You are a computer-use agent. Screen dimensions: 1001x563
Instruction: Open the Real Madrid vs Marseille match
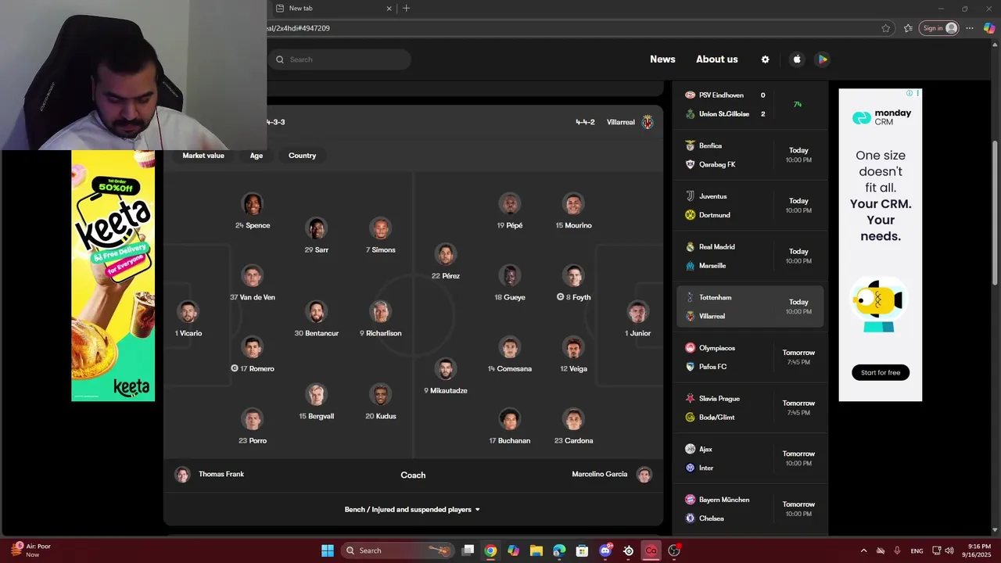[750, 256]
